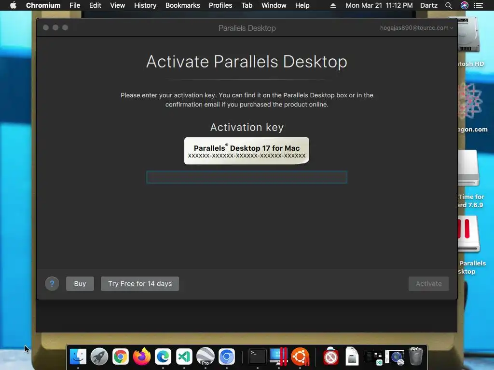The image size is (494, 370).
Task: Open Microsoft Edge in the dock
Action: (x=163, y=357)
